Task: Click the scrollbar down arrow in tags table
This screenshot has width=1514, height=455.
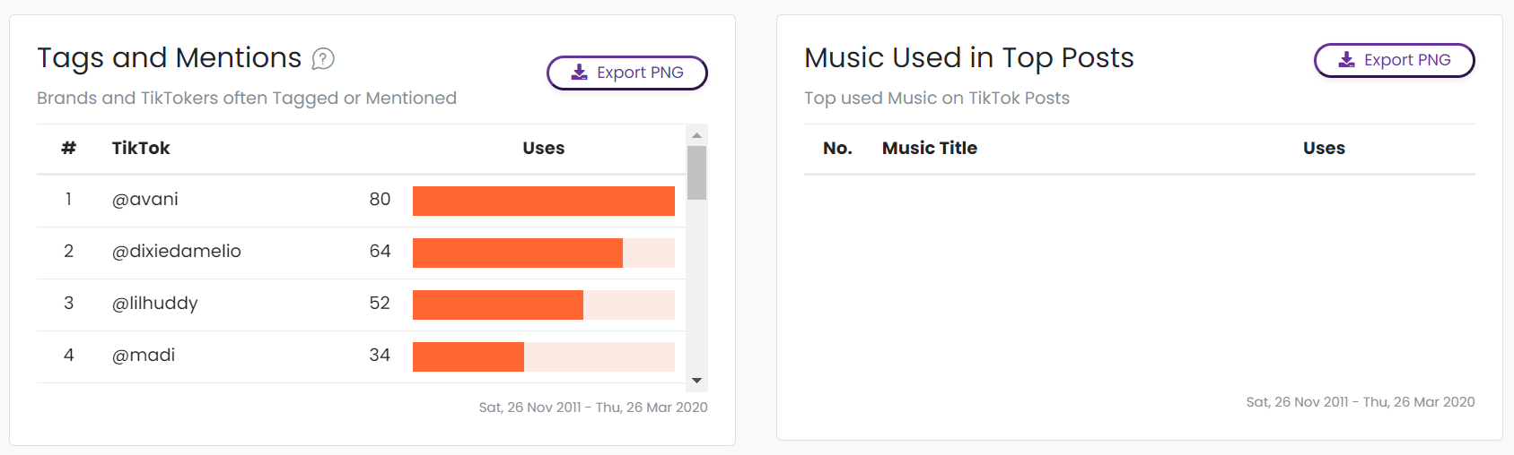Action: (696, 381)
